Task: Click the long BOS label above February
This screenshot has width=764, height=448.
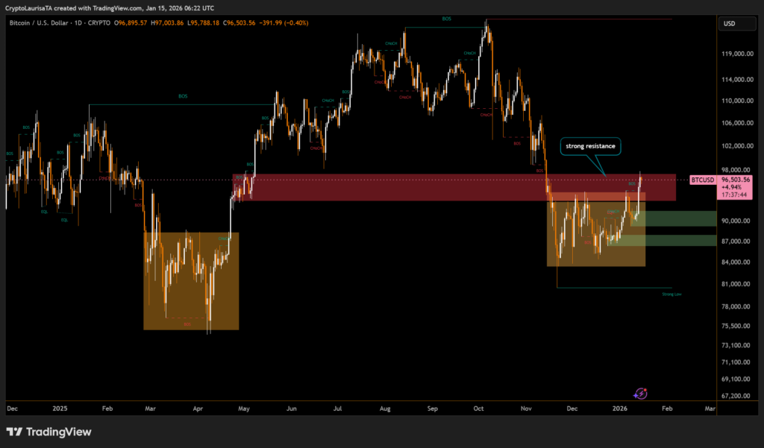Action: tap(183, 95)
